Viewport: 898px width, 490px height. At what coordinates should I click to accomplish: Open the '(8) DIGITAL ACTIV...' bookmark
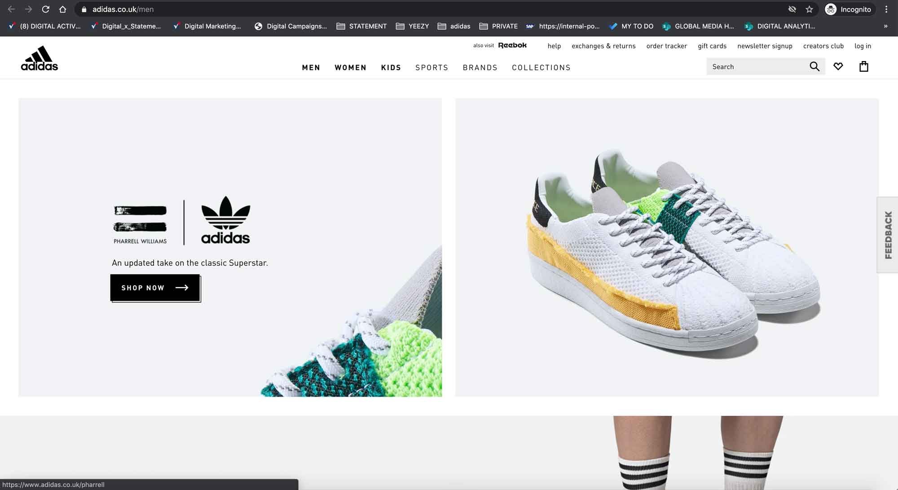pyautogui.click(x=45, y=26)
